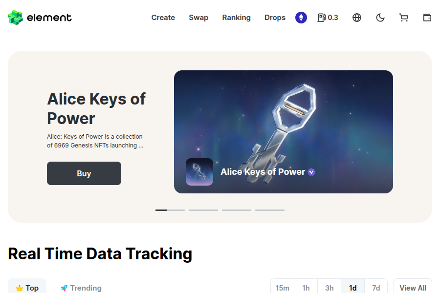
Task: Toggle dark mode with the moon icon
Action: click(x=380, y=18)
